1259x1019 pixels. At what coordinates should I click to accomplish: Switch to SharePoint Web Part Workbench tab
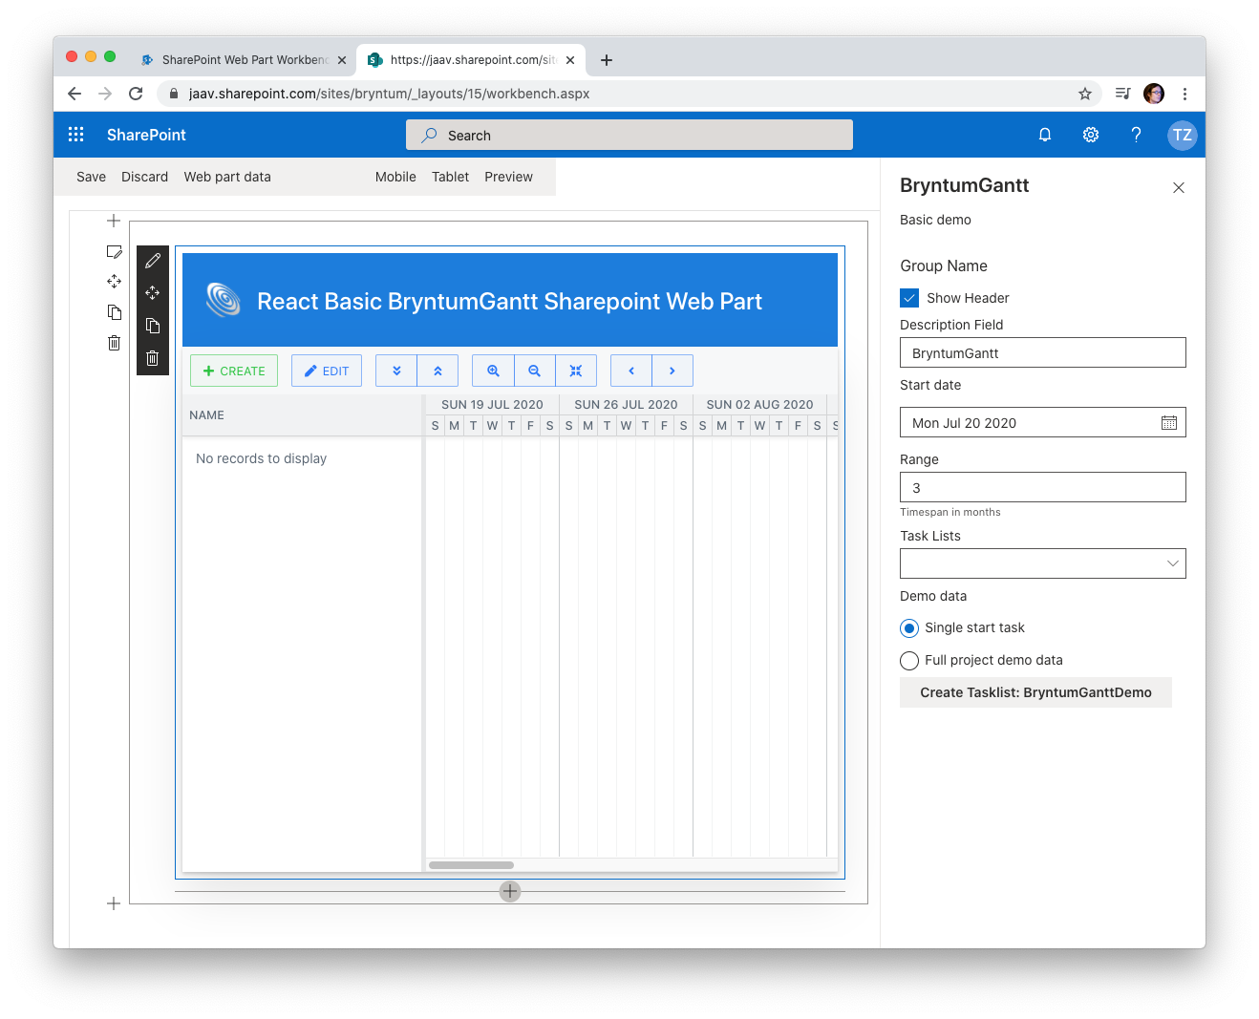tap(243, 59)
